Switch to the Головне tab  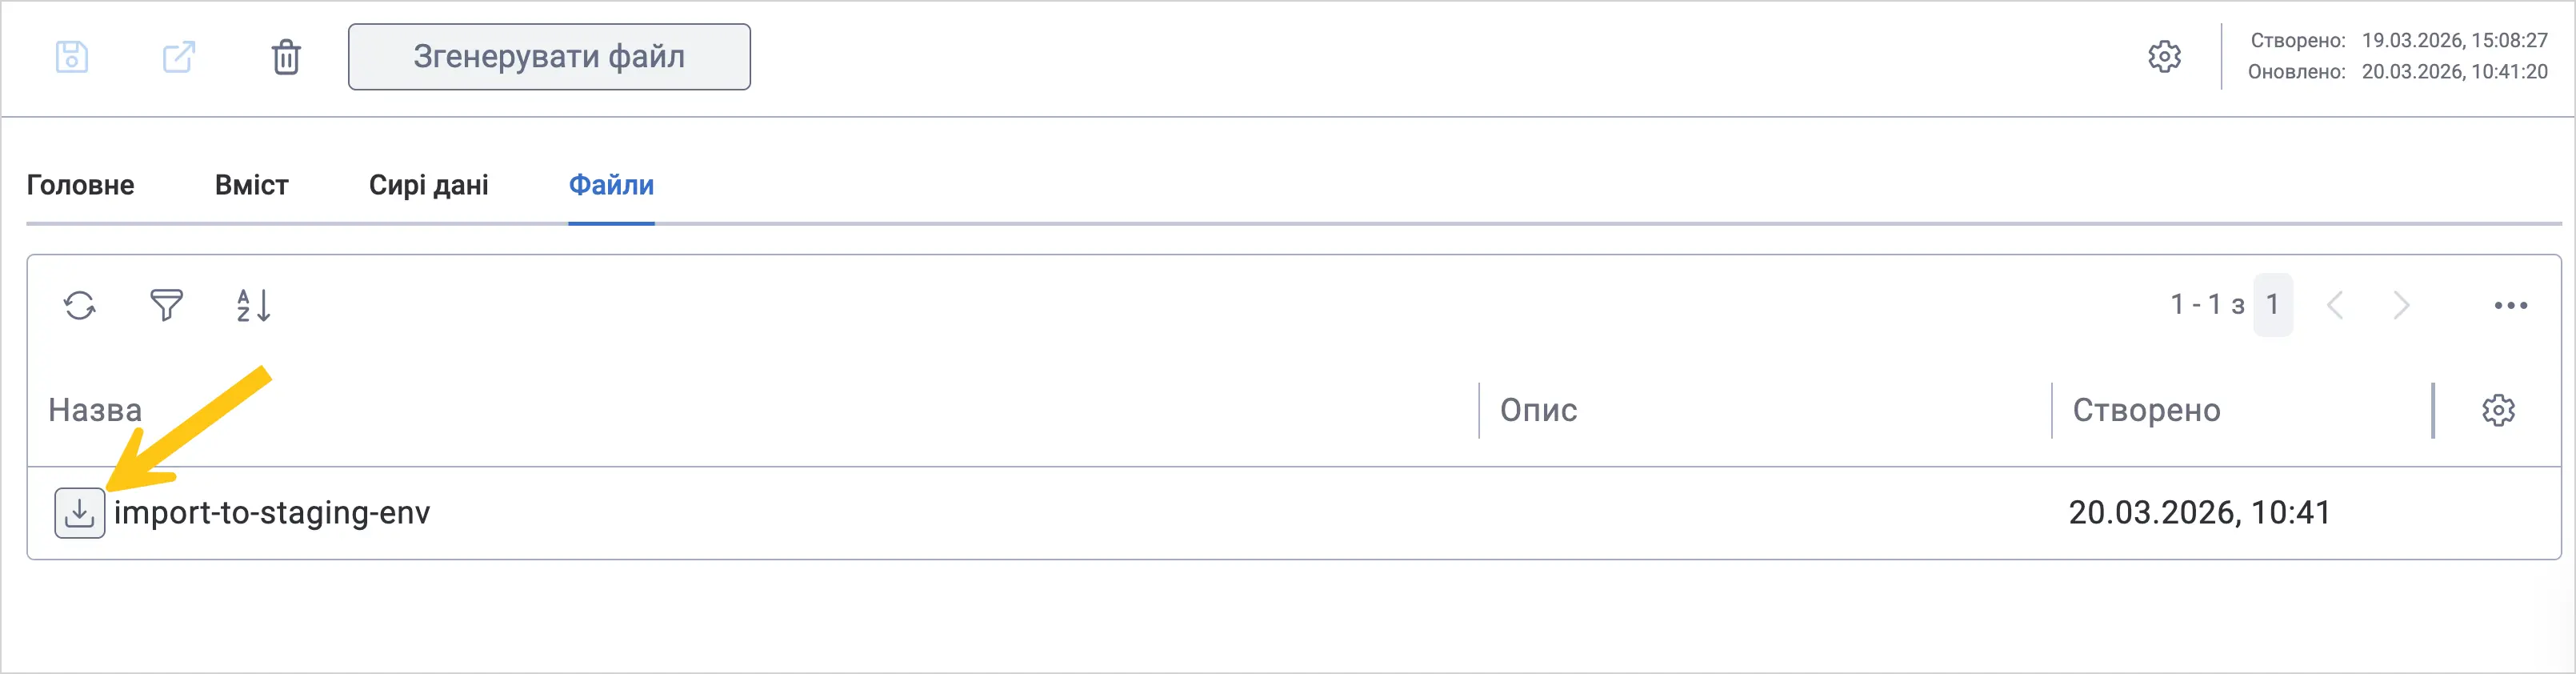point(80,185)
